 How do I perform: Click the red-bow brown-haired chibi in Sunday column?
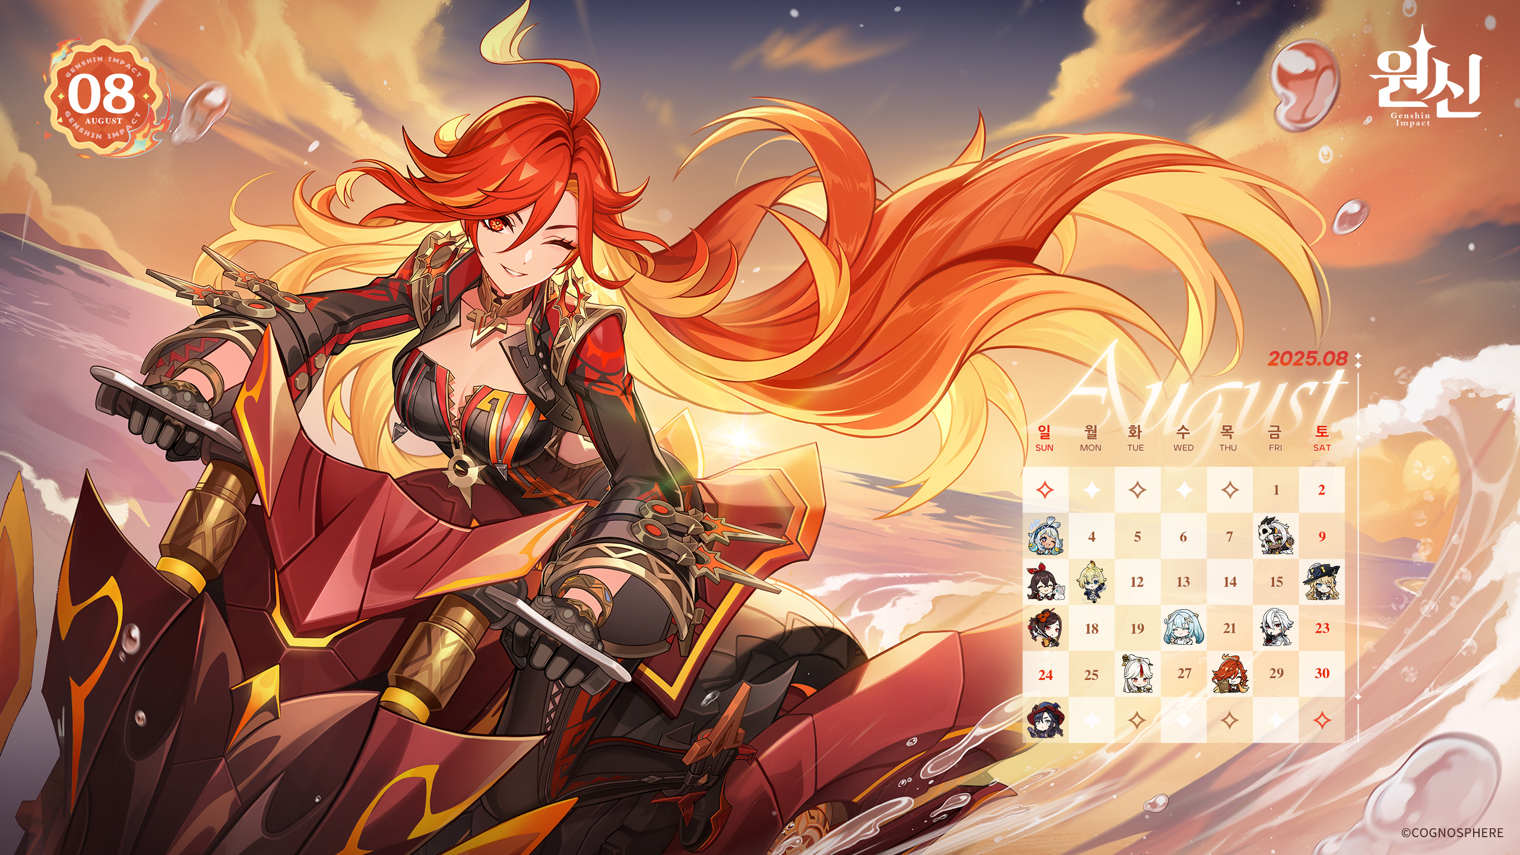click(1046, 582)
